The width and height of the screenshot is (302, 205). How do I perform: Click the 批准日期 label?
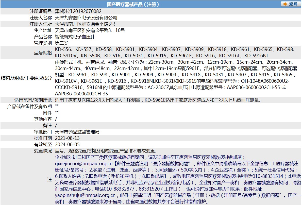tap(43, 138)
